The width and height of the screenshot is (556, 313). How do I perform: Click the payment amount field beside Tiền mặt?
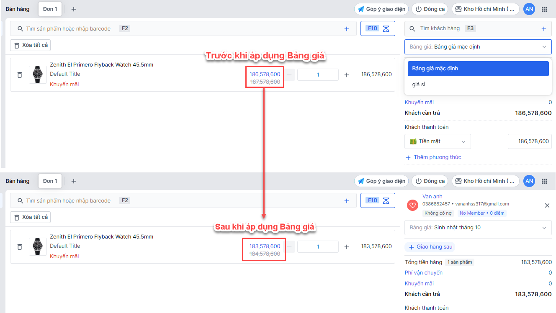coord(530,141)
